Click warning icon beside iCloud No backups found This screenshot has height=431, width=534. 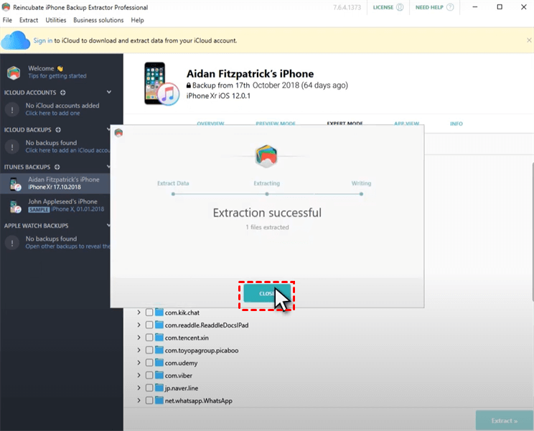pyautogui.click(x=12, y=147)
